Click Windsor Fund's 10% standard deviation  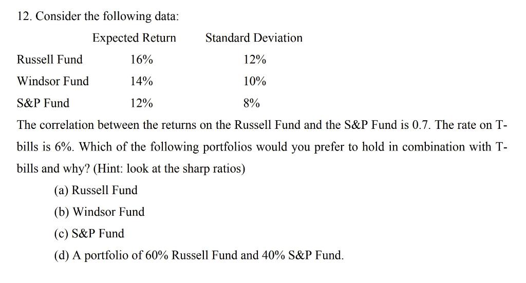click(255, 81)
